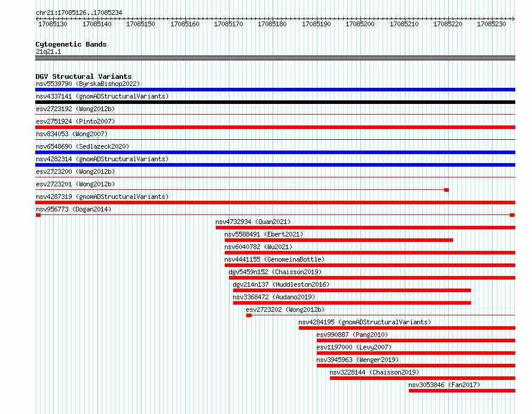Click esv990887 (Pang2010) label
Viewport: 532px width, 414px height.
(352, 335)
